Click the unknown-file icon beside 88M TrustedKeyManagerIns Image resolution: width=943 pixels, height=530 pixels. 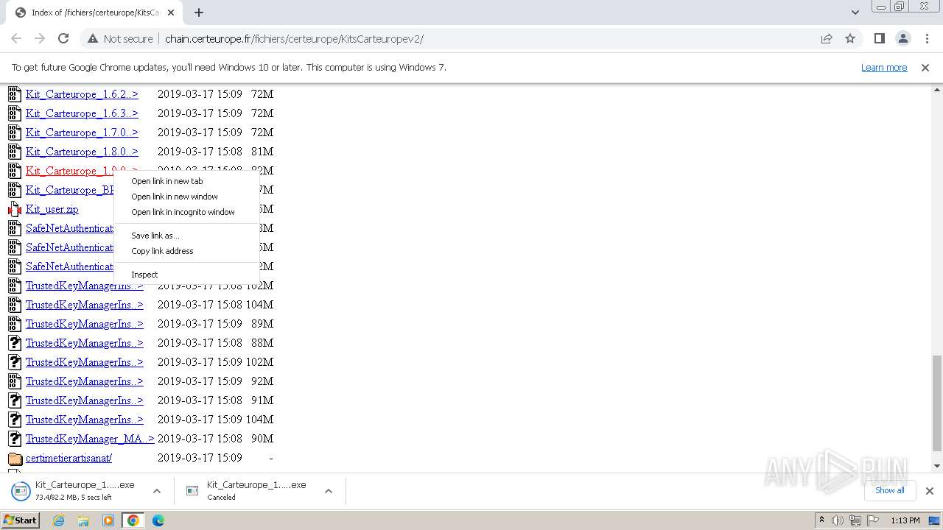(x=15, y=343)
